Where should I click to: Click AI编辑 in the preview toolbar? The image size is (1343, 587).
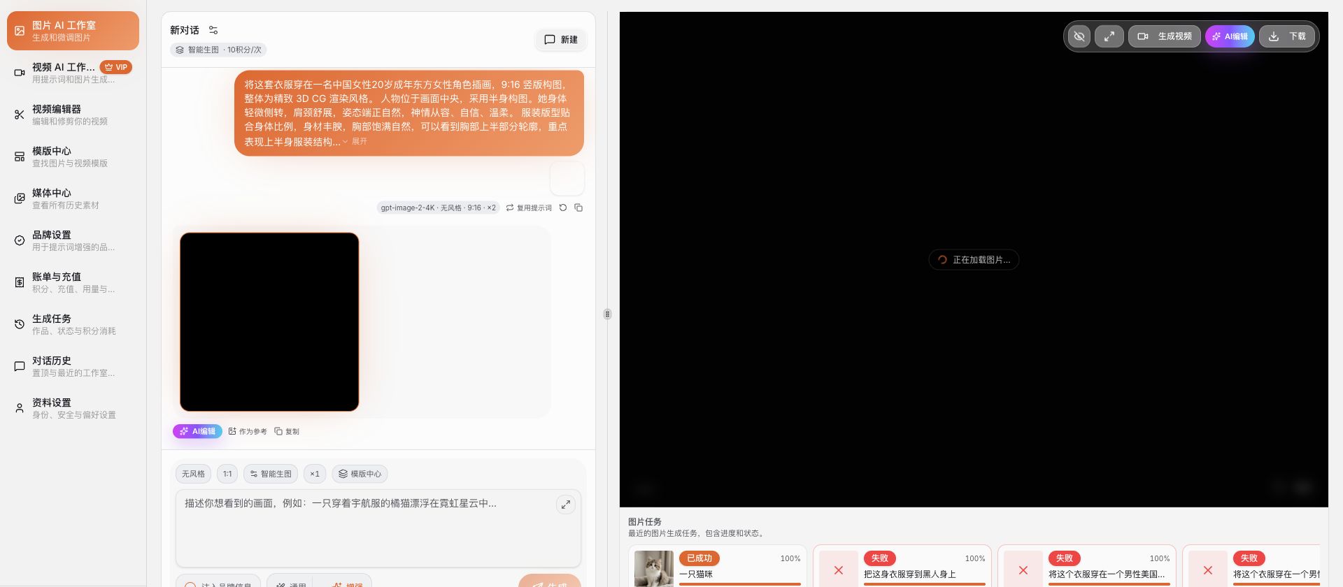(1230, 36)
